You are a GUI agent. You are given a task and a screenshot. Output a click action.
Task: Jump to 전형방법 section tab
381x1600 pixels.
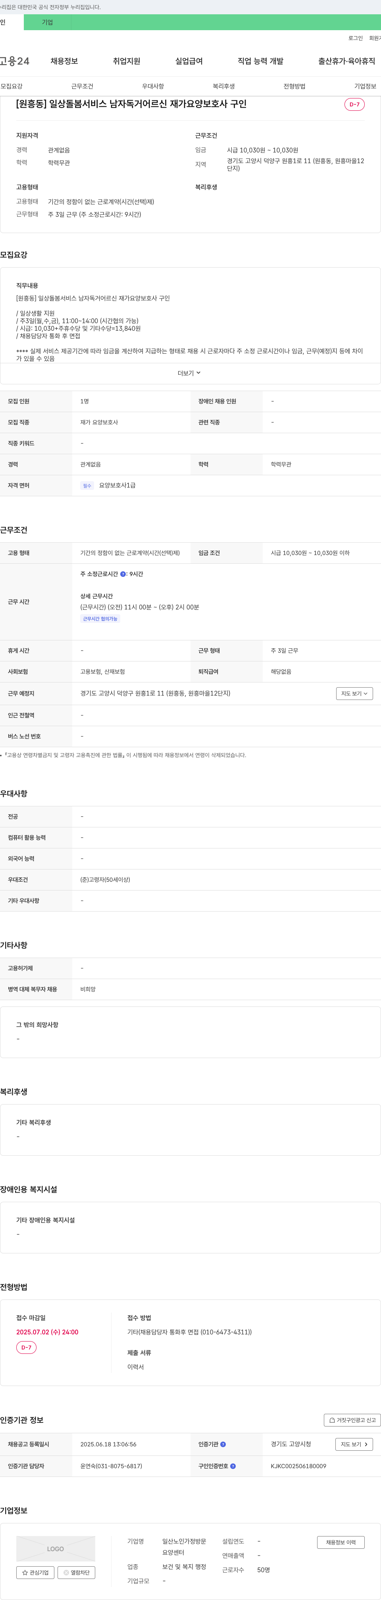coord(294,86)
